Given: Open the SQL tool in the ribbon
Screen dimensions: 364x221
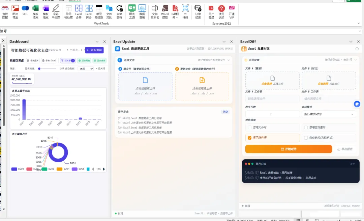Looking at the screenshot, I should (25, 10).
